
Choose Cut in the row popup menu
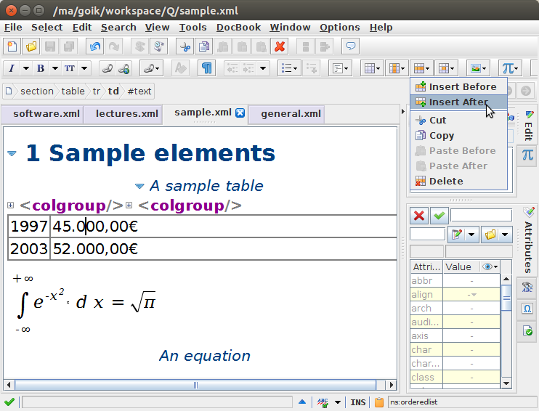[x=458, y=121]
